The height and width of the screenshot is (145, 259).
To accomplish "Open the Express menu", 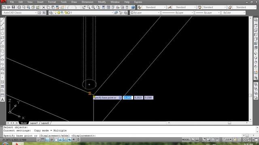I will click(138, 2).
